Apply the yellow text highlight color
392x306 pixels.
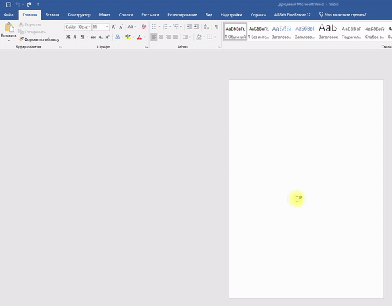tap(128, 37)
